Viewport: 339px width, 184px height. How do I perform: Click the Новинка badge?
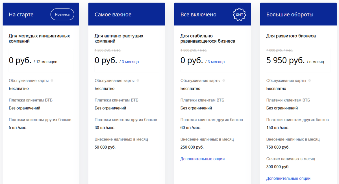[62, 14]
